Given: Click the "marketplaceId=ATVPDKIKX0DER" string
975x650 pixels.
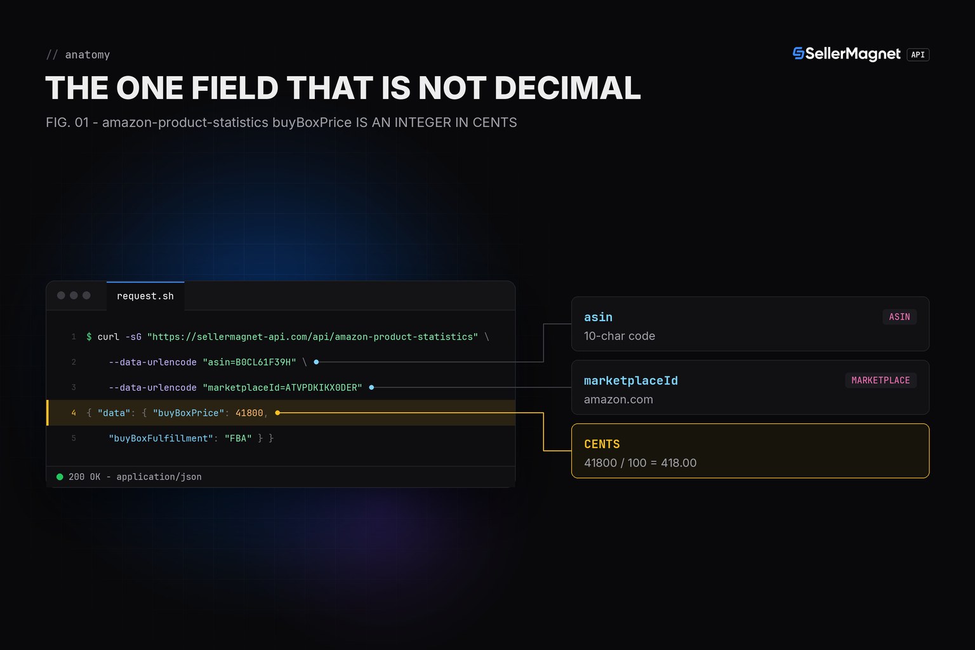Looking at the screenshot, I should coord(282,387).
